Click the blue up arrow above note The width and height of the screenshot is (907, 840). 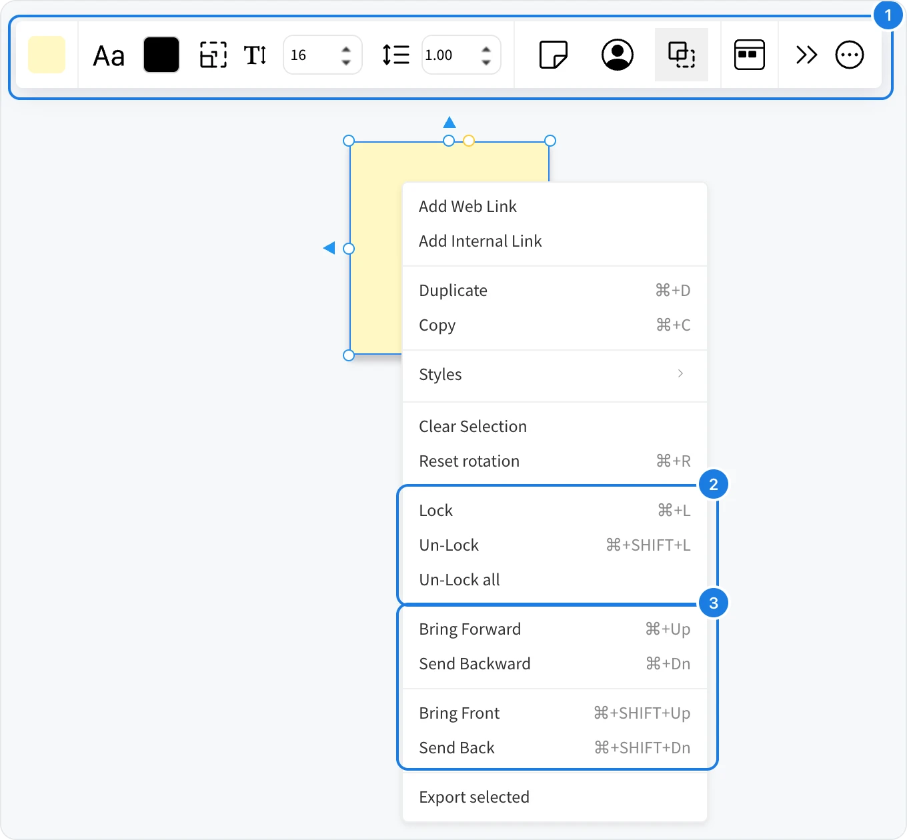[x=449, y=122]
